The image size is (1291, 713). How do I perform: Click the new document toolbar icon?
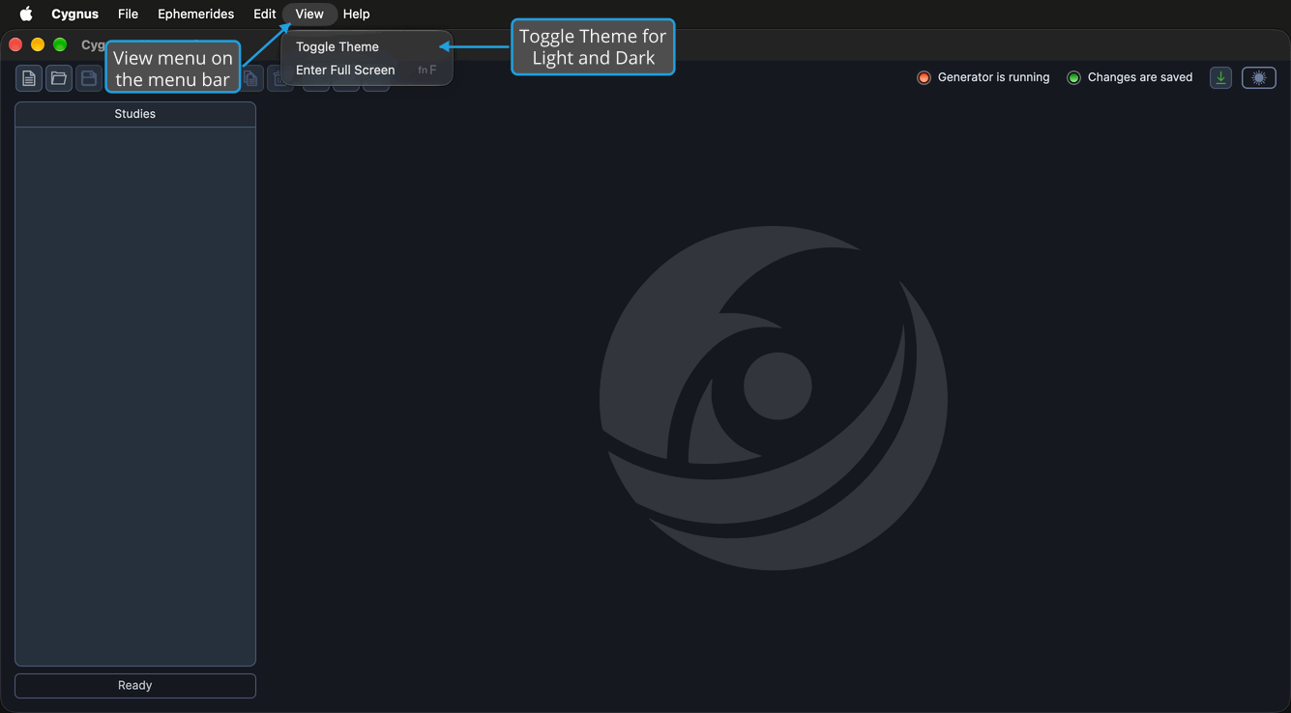(x=29, y=78)
